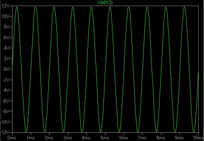Image resolution: width=204 pixels, height=141 pixels.
Task: Click the 8V vertical axis label
Action: click(x=7, y=27)
